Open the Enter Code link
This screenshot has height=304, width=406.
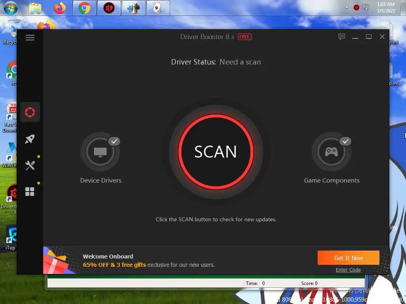click(x=348, y=270)
